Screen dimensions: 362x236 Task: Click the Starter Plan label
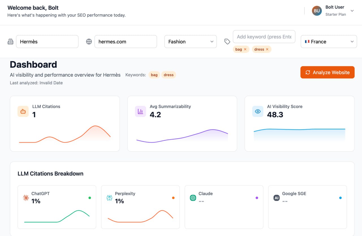tap(336, 14)
